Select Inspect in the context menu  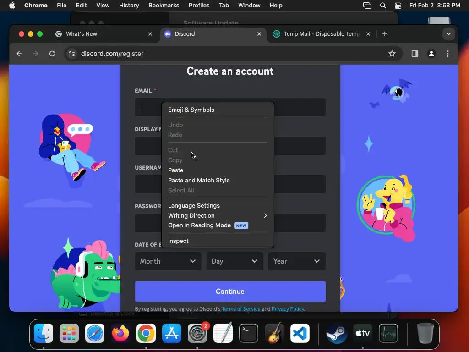coord(218,241)
